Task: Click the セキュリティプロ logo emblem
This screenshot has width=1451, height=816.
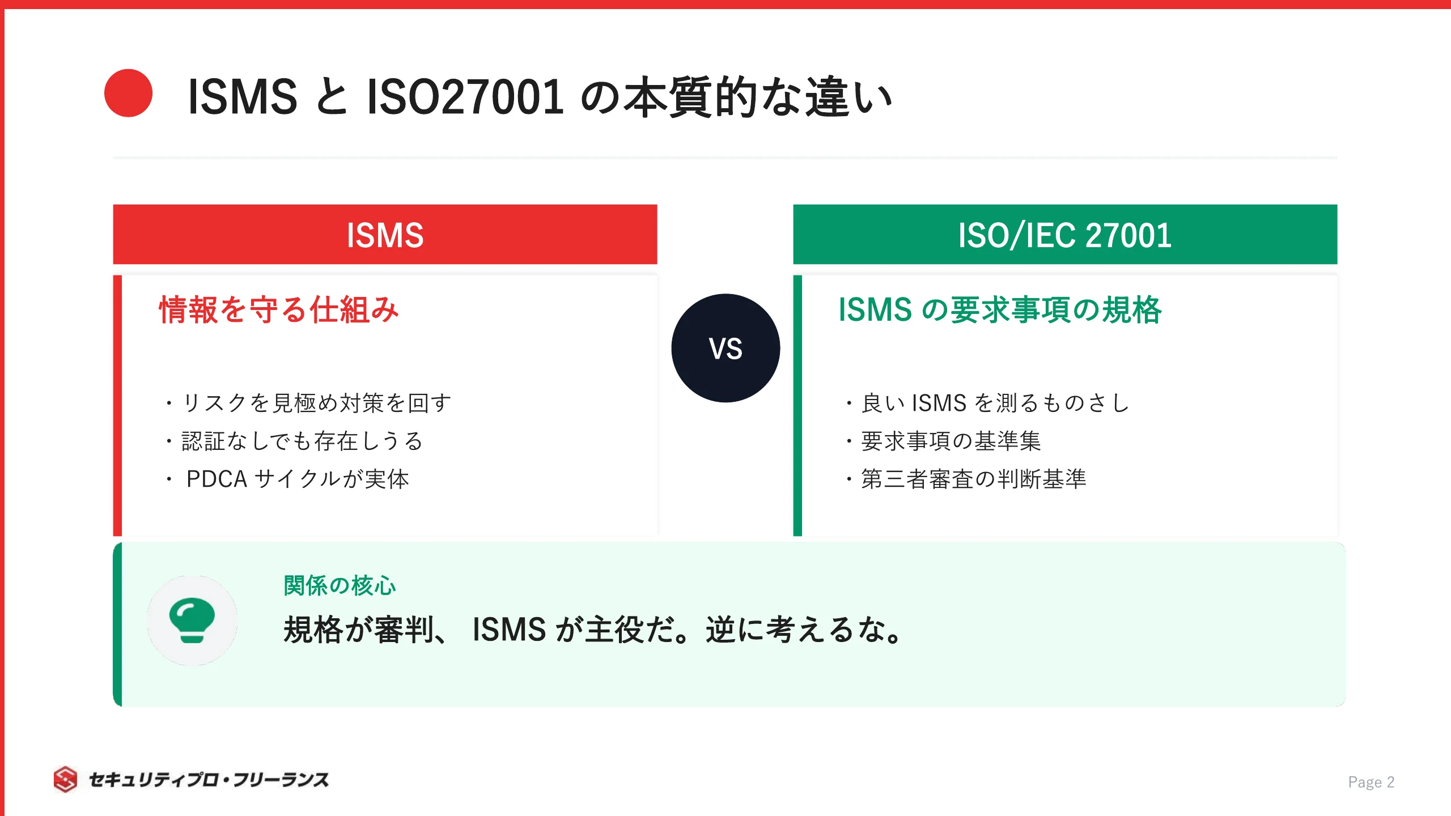Action: 65,779
